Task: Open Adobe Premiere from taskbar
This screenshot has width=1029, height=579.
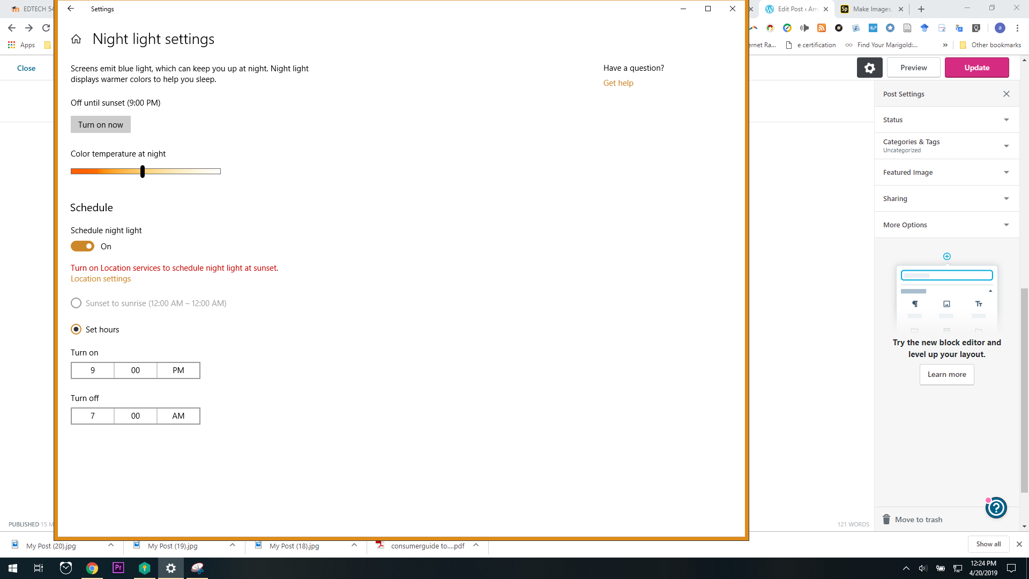Action: pyautogui.click(x=118, y=568)
